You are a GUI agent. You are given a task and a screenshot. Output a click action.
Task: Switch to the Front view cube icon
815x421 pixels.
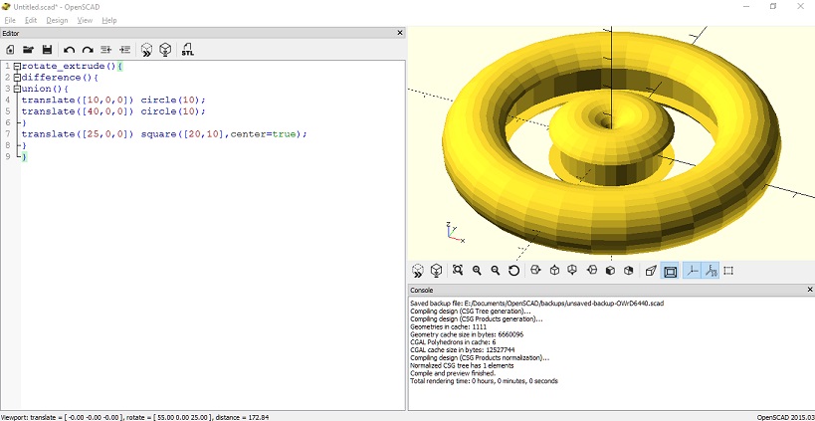point(610,271)
